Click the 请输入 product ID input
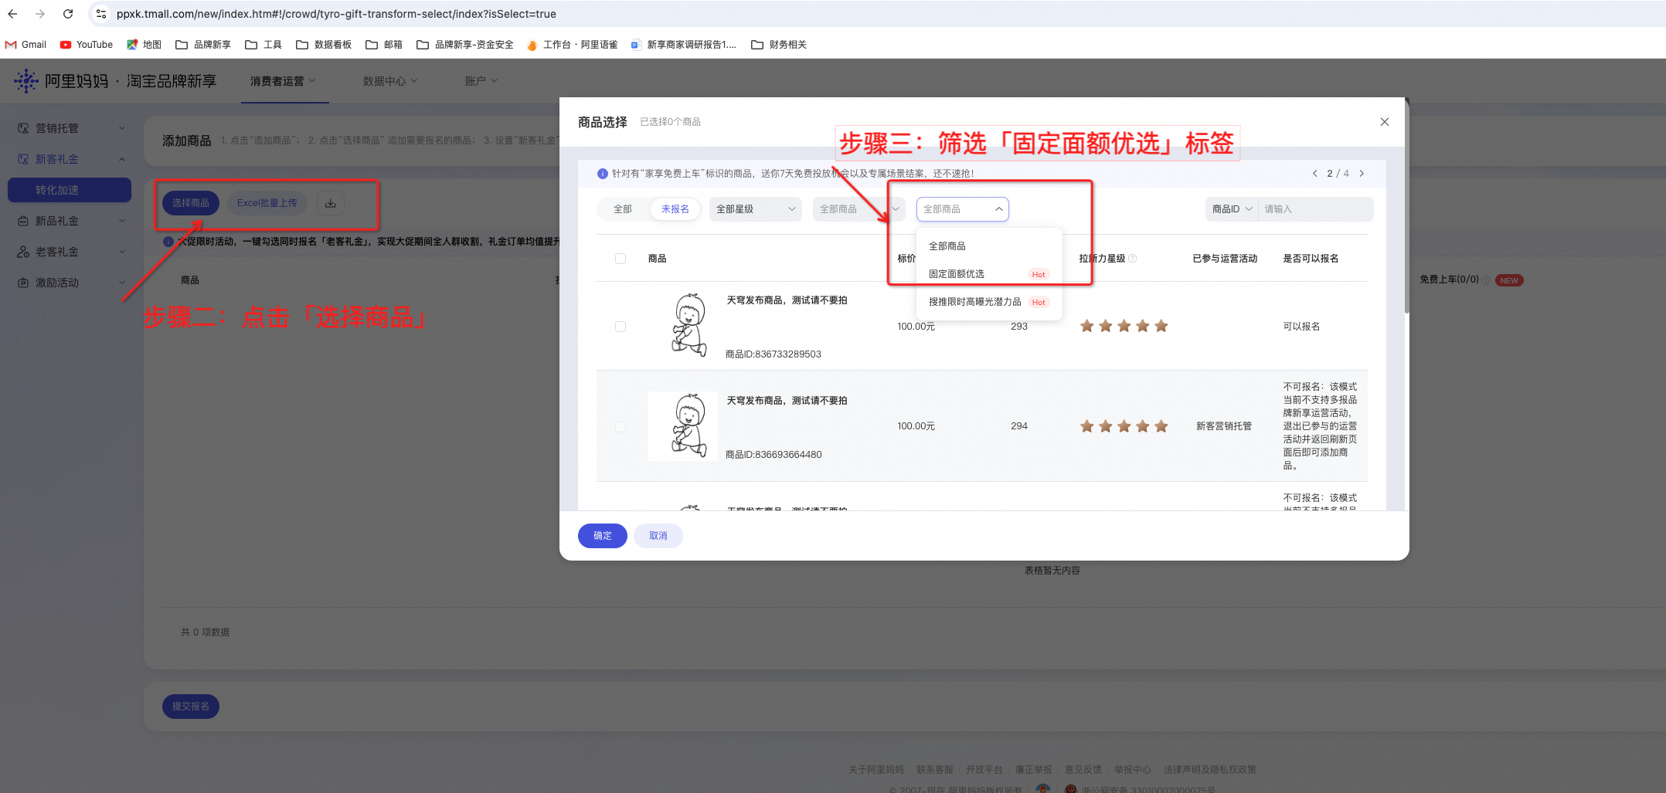 pyautogui.click(x=1315, y=209)
